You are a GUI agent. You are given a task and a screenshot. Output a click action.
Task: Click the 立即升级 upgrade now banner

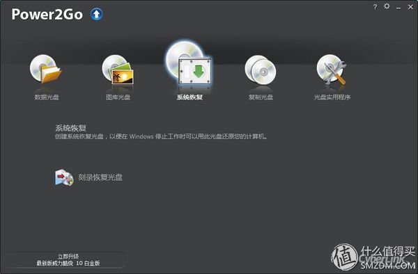(68, 259)
